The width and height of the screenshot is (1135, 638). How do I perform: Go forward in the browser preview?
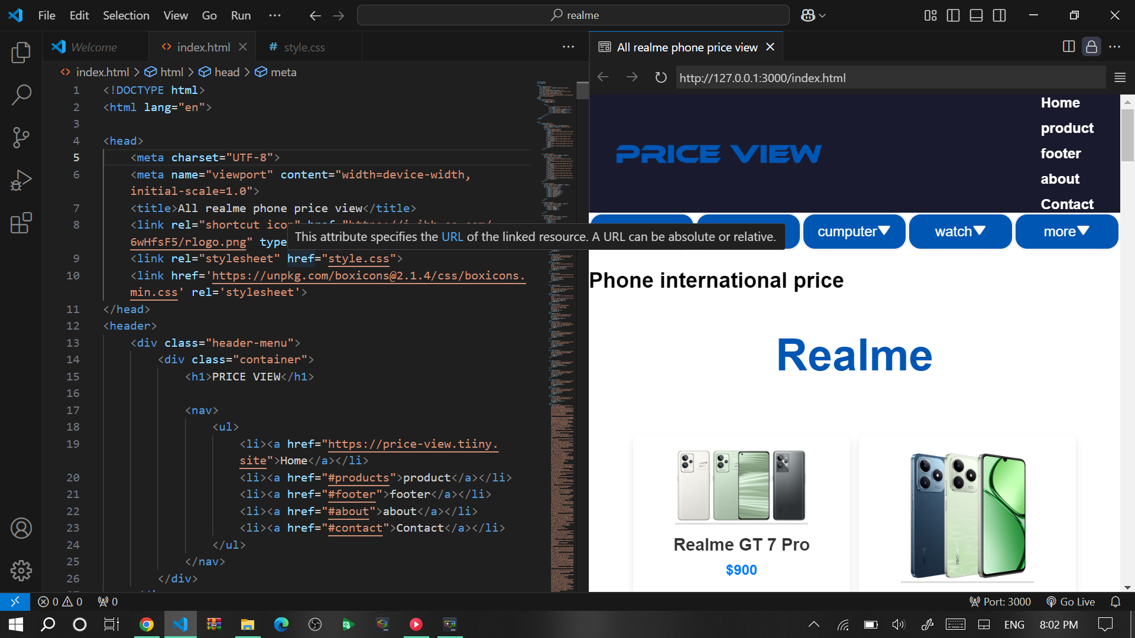[632, 77]
